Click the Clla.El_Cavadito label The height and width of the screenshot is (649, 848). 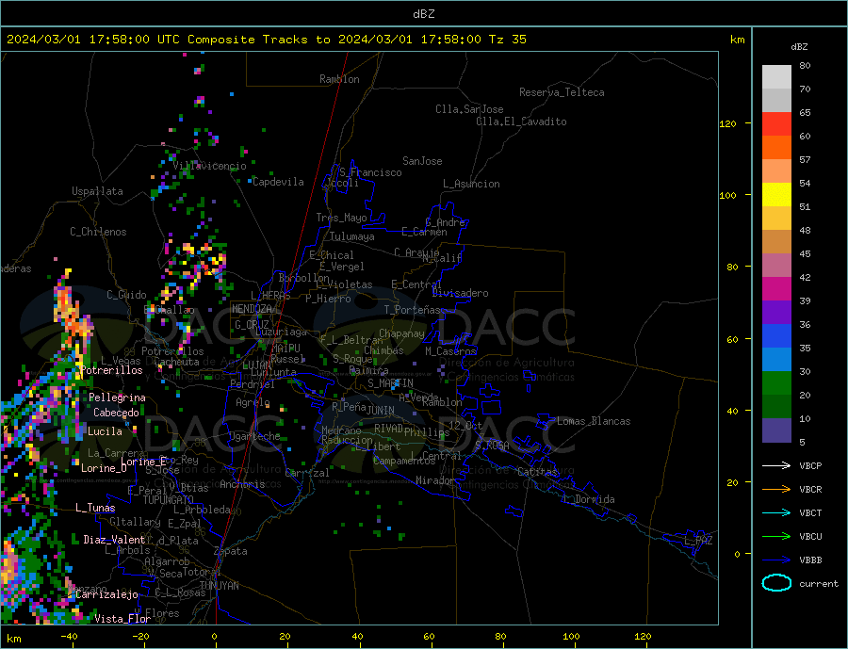coord(521,122)
